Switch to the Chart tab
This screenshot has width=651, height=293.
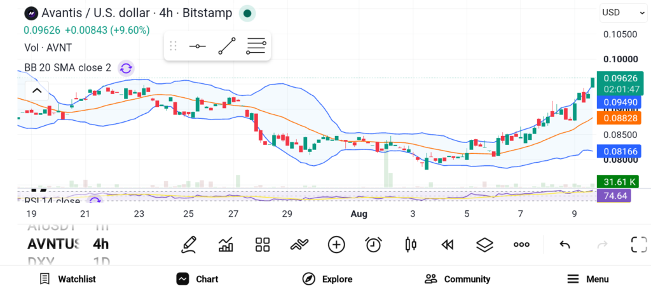coord(197,279)
